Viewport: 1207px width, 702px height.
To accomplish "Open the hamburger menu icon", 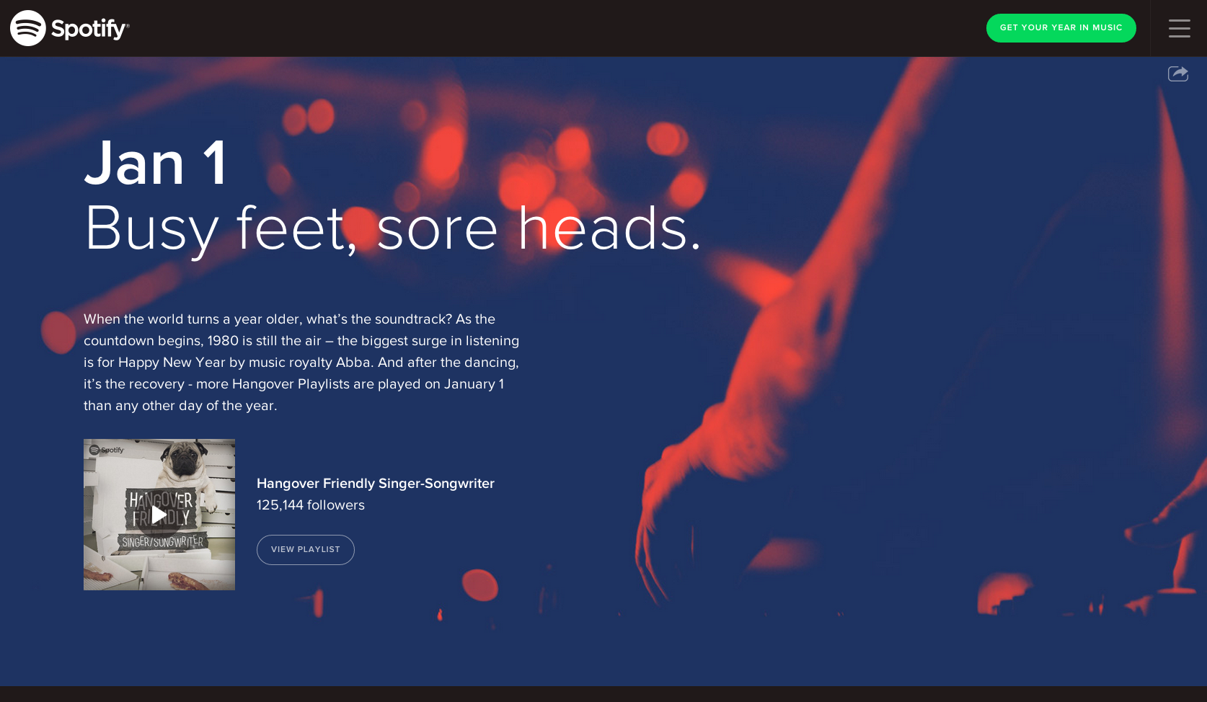I will [x=1180, y=28].
